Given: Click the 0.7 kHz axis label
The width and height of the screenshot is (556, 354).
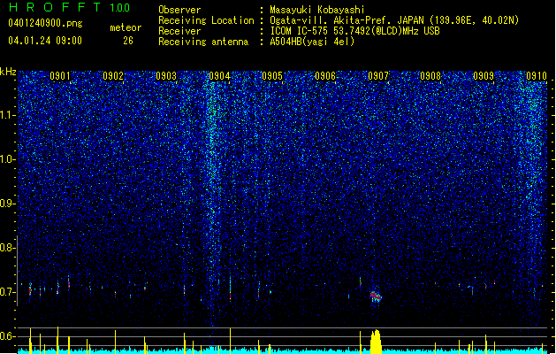Looking at the screenshot, I should point(8,292).
